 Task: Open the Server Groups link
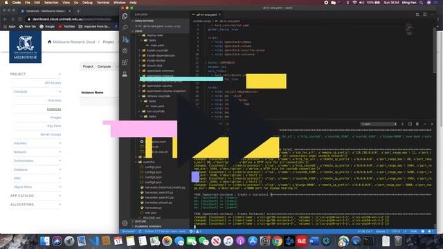[x=51, y=134]
